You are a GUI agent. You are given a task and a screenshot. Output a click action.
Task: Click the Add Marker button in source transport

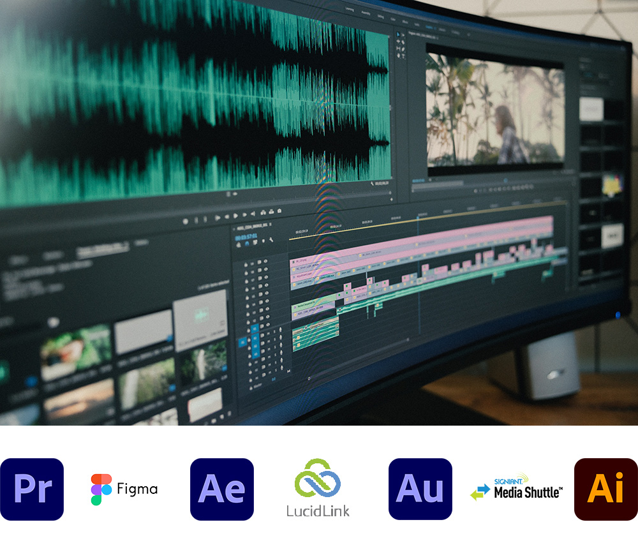(x=186, y=221)
